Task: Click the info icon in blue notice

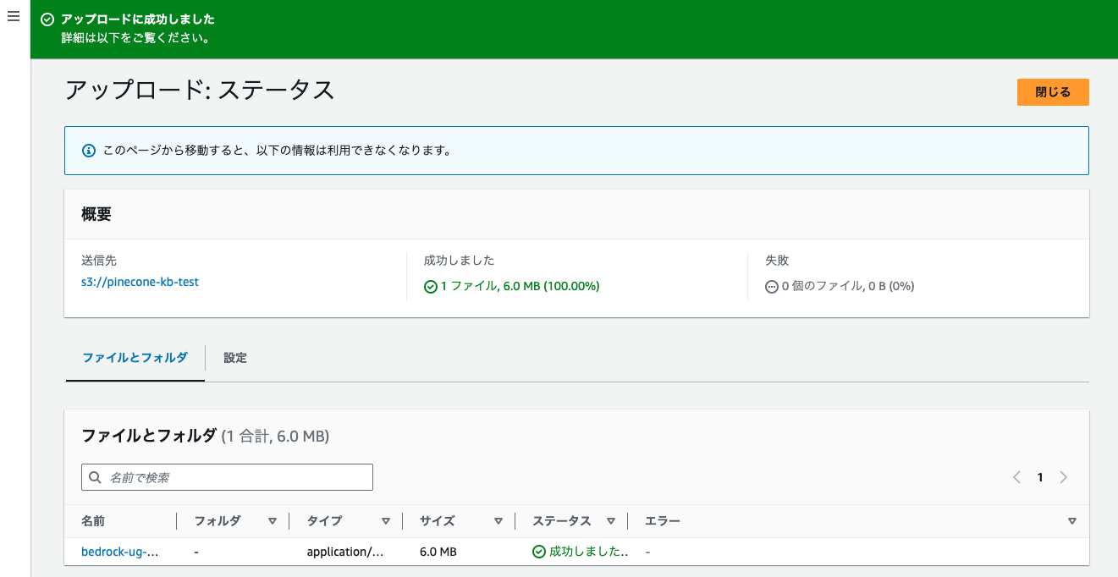Action: coord(88,151)
